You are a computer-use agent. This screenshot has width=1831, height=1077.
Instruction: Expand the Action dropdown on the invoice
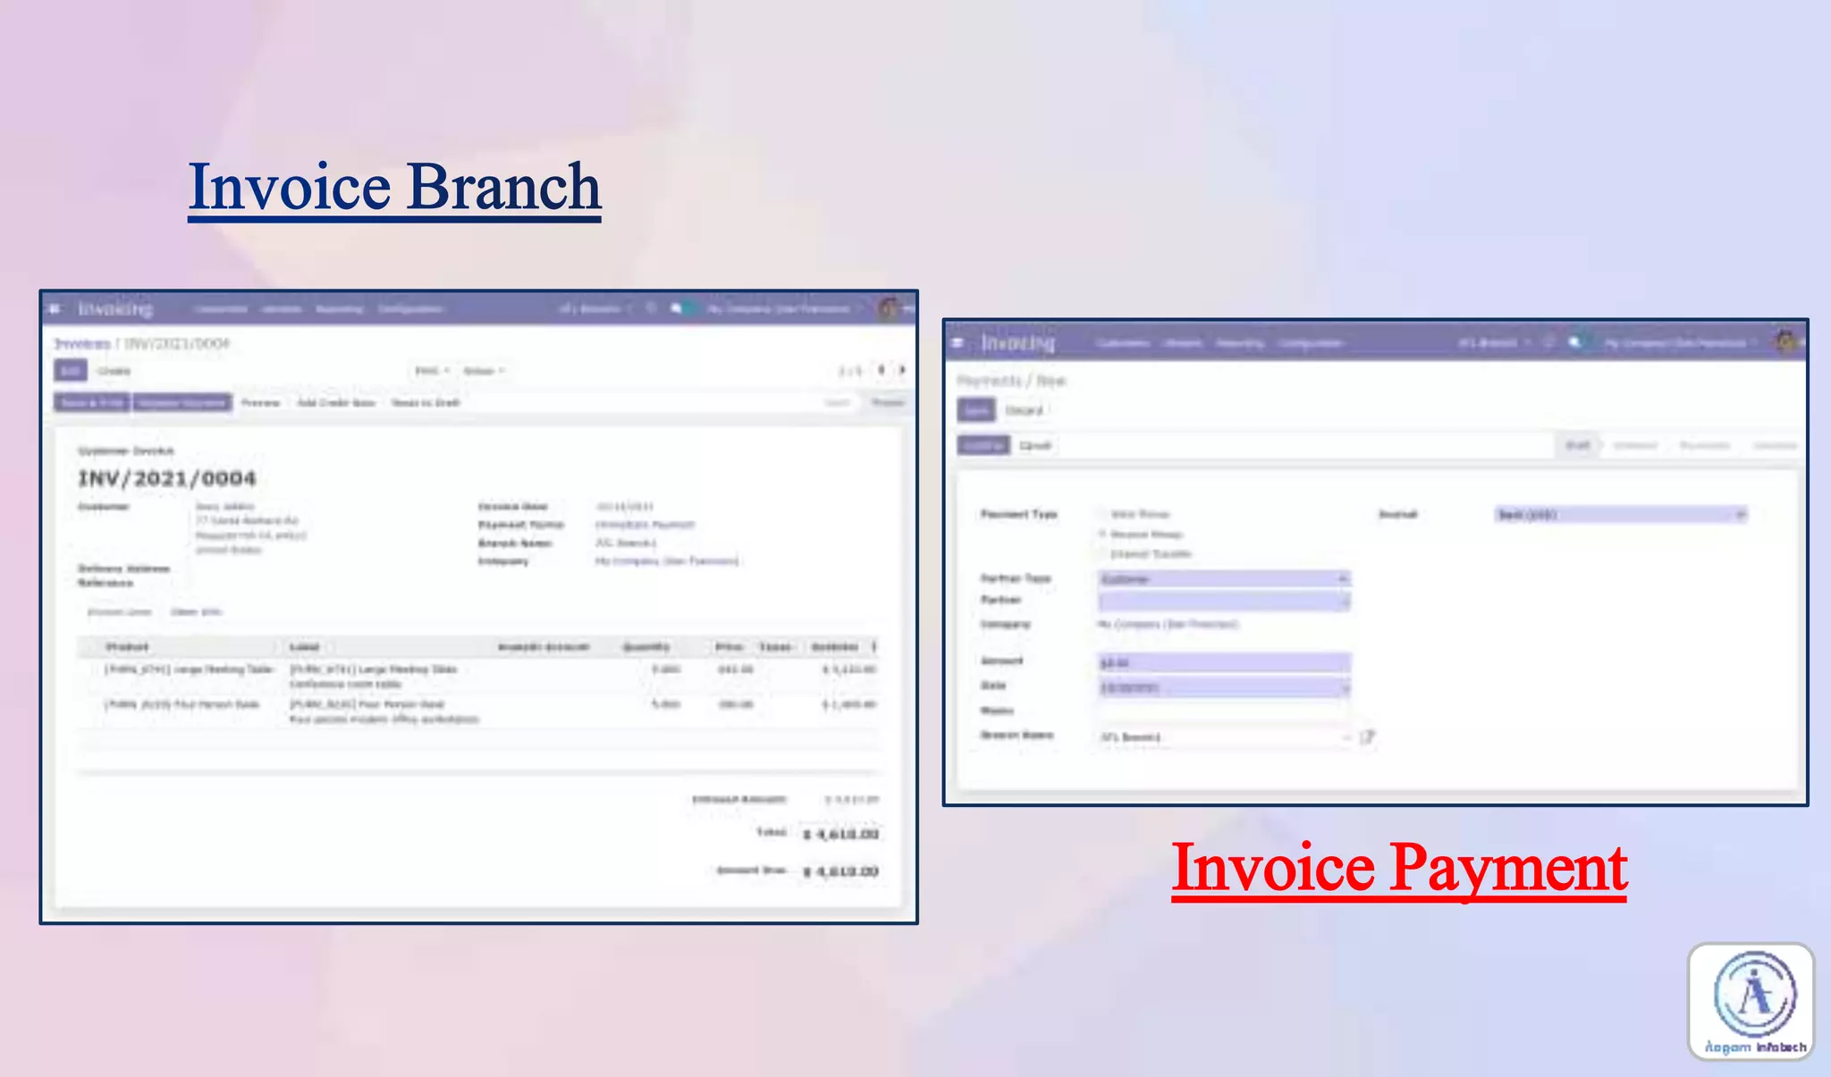click(x=484, y=371)
